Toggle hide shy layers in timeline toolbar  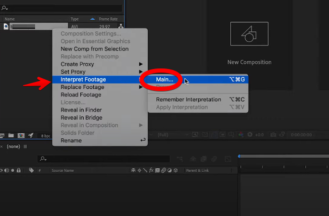click(193, 159)
